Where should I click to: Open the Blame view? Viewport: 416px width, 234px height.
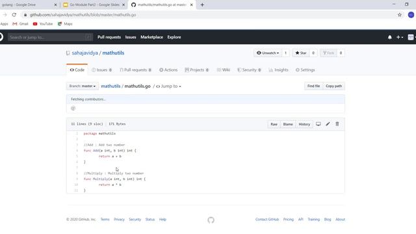tap(288, 124)
